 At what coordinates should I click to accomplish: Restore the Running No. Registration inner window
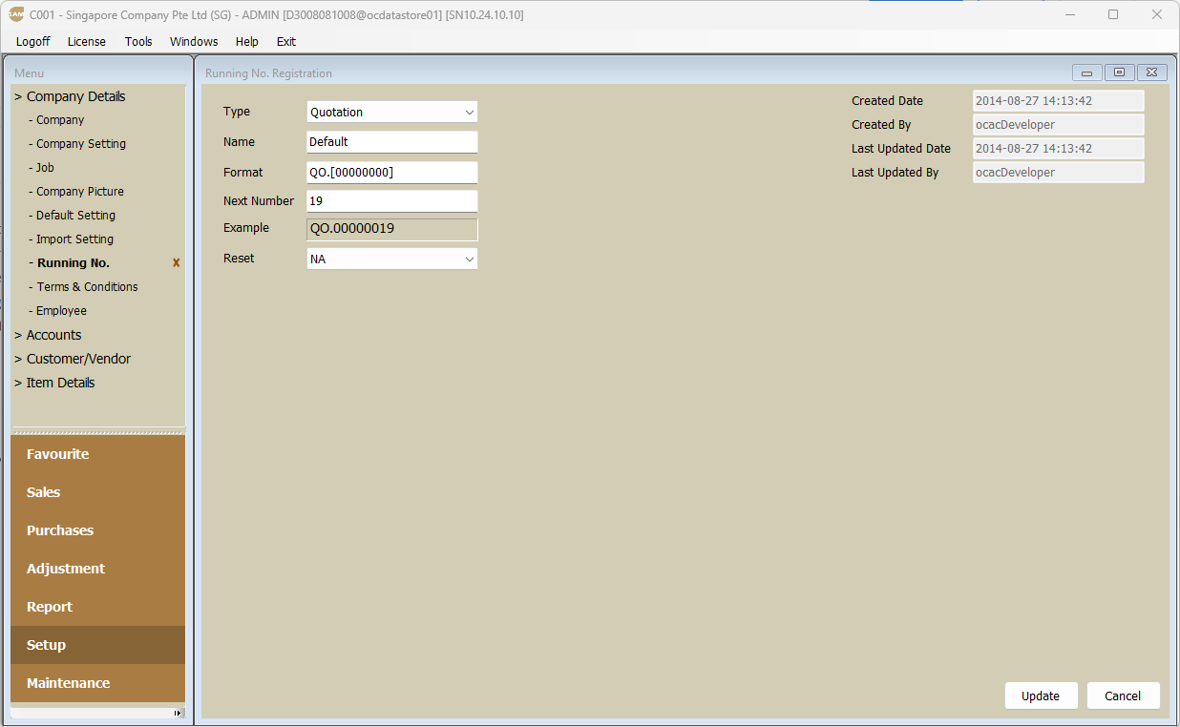point(1119,73)
